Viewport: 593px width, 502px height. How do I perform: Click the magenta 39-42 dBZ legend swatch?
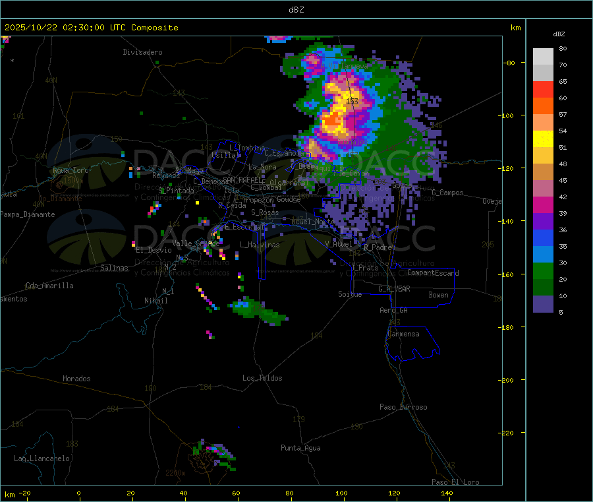coord(543,204)
